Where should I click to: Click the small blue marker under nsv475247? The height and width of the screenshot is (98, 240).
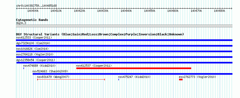(119, 80)
